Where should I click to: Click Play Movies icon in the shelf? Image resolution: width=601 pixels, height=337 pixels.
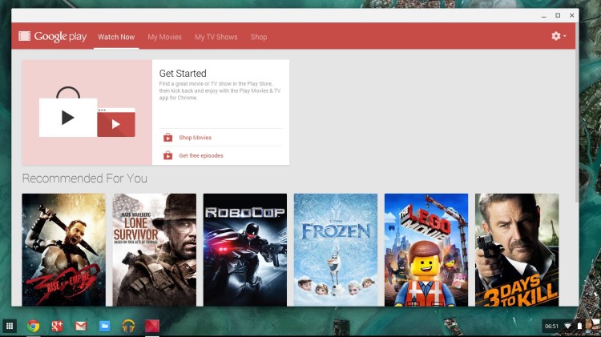coord(152,326)
